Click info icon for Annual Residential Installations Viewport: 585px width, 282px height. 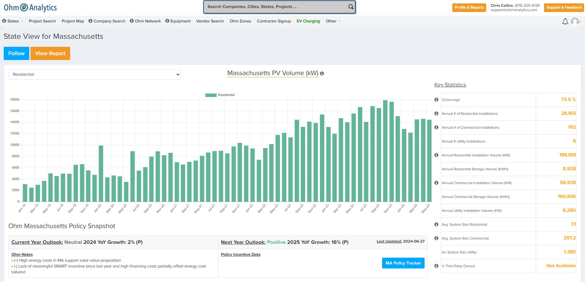pos(436,114)
